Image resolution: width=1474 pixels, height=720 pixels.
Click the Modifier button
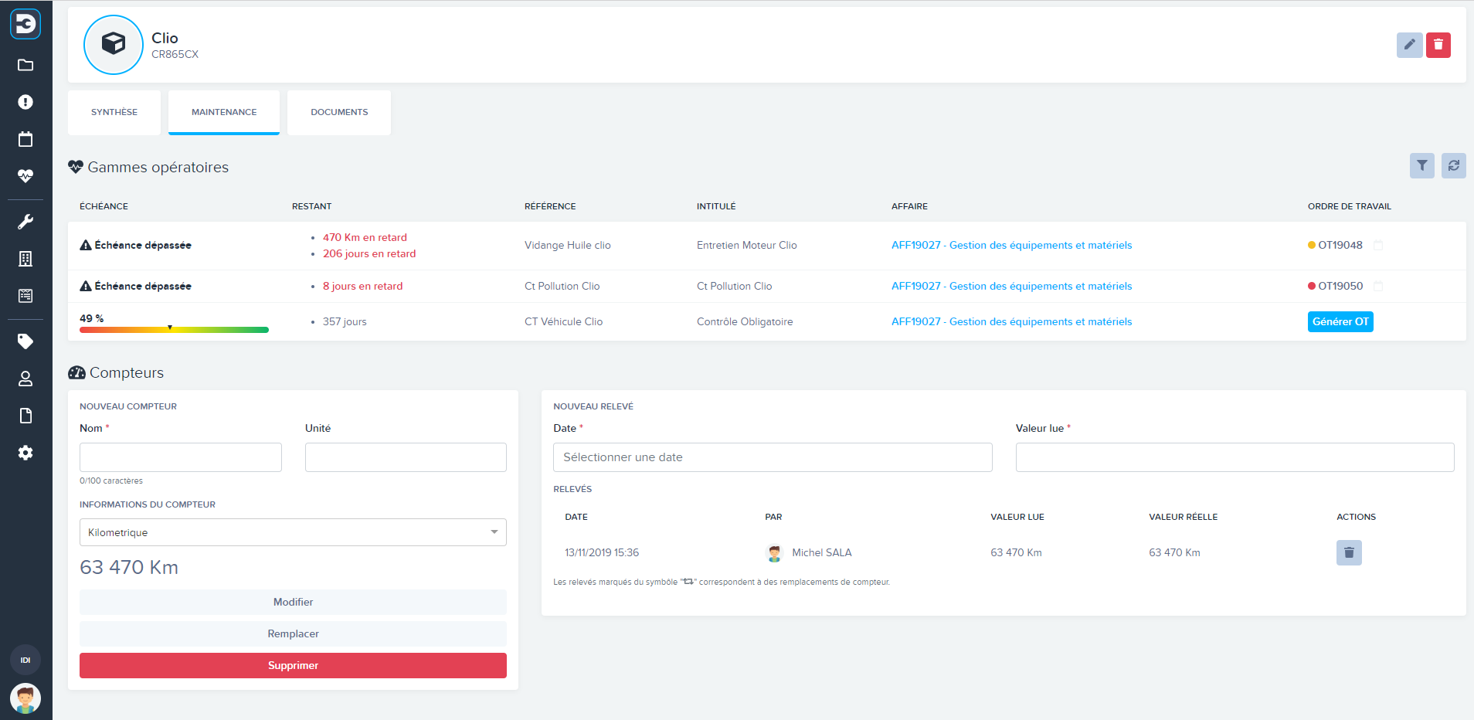293,602
